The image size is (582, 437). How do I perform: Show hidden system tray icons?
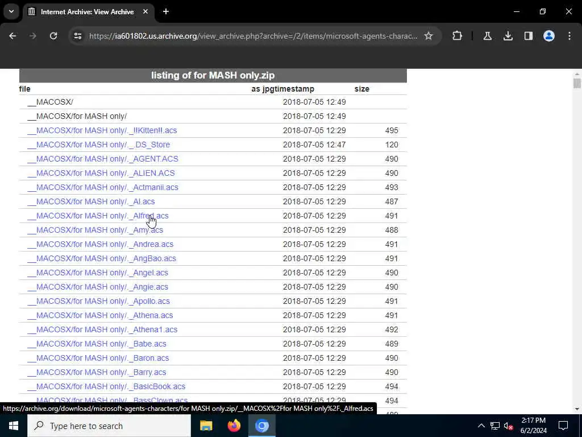(x=481, y=426)
